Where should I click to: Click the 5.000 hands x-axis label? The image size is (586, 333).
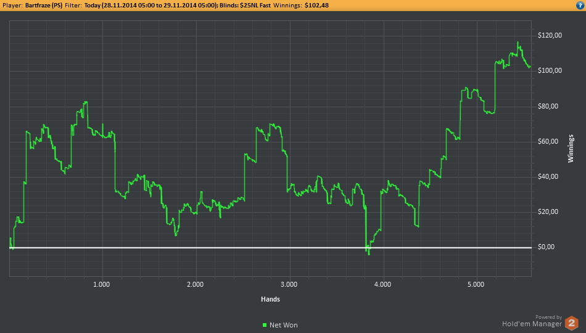click(476, 284)
